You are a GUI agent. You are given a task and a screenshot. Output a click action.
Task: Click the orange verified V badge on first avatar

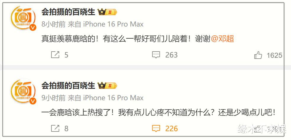(x=33, y=28)
